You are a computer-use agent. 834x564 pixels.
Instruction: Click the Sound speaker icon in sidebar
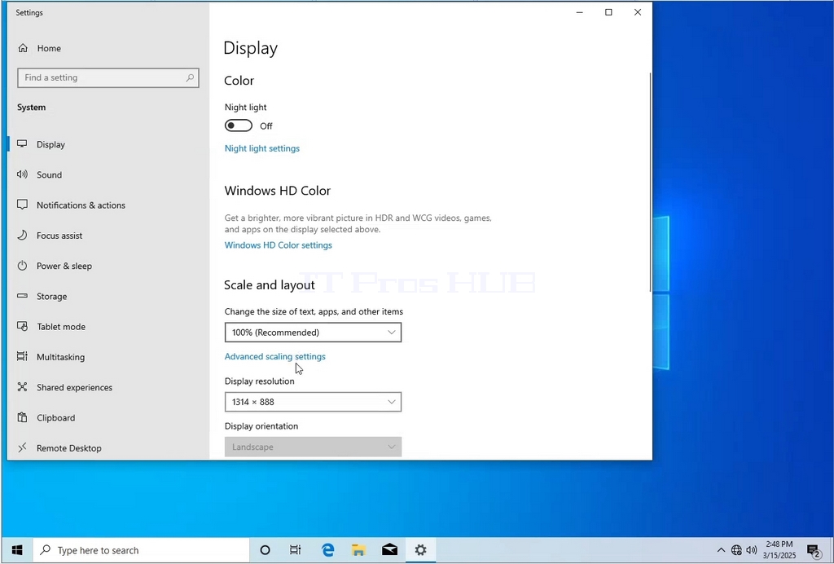22,174
